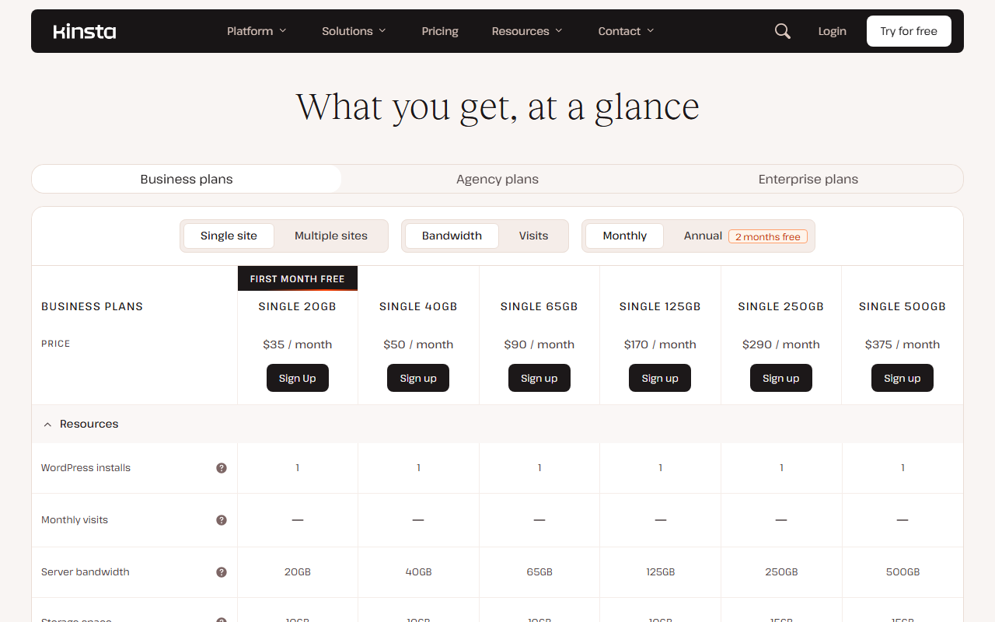Open the Solutions dropdown menu
Image resolution: width=995 pixels, height=622 pixels.
click(354, 31)
